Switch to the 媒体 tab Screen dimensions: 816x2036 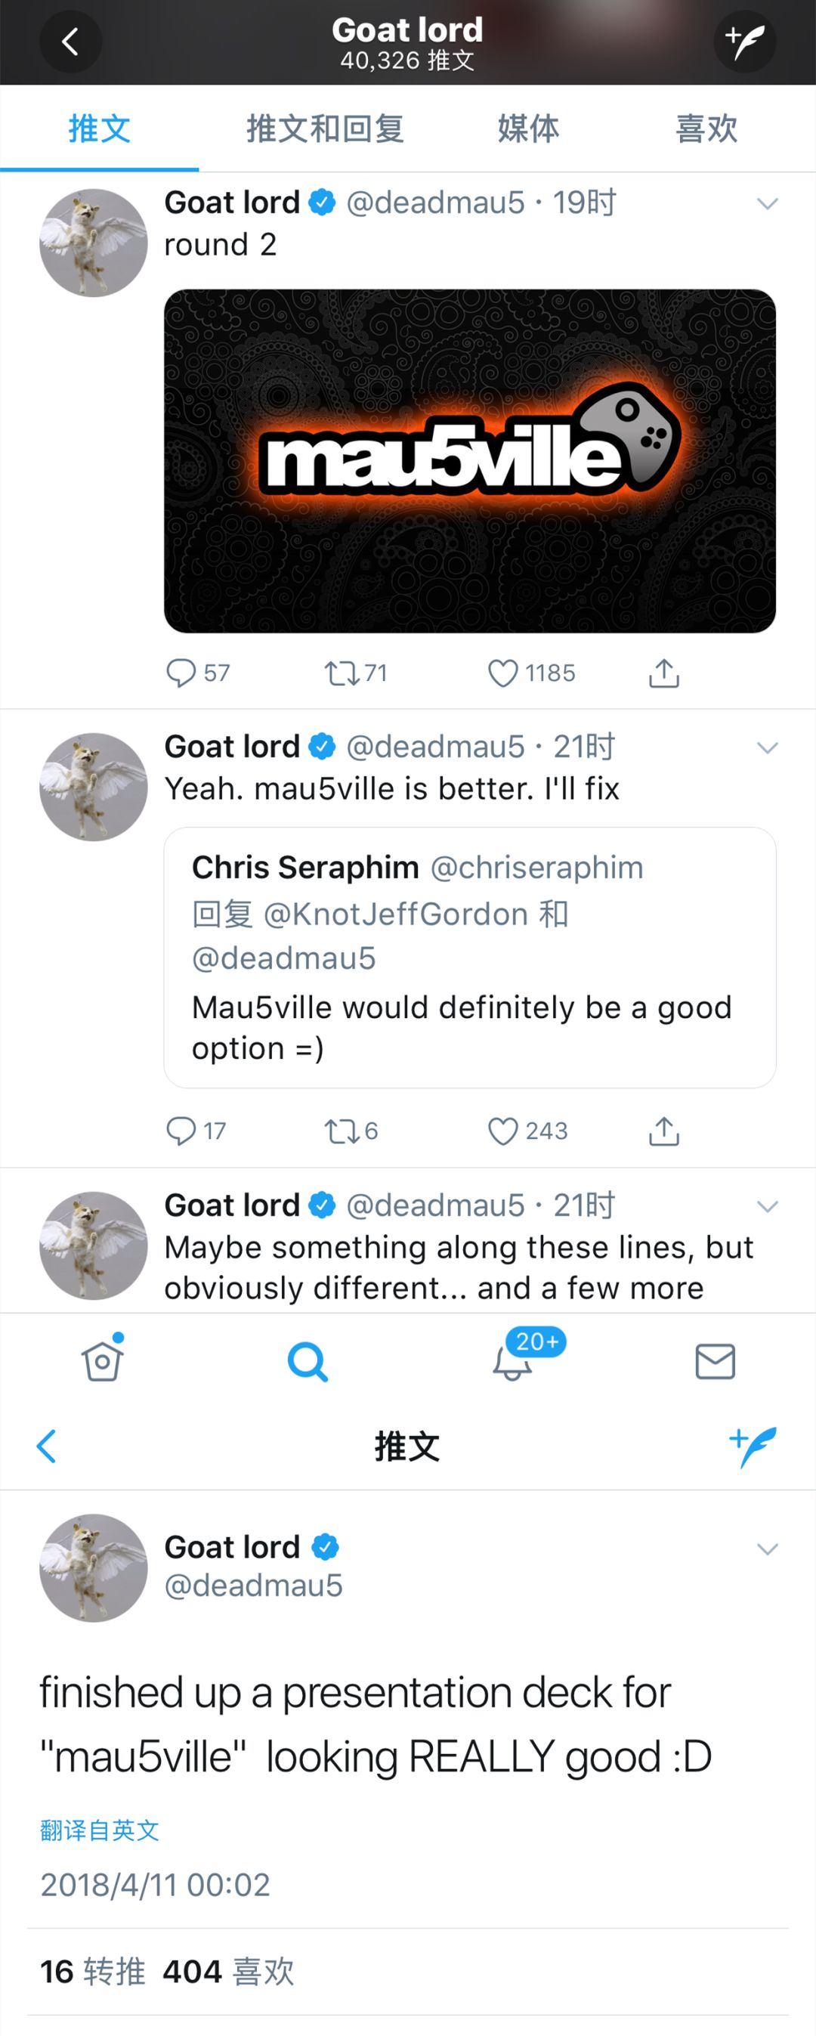[528, 128]
